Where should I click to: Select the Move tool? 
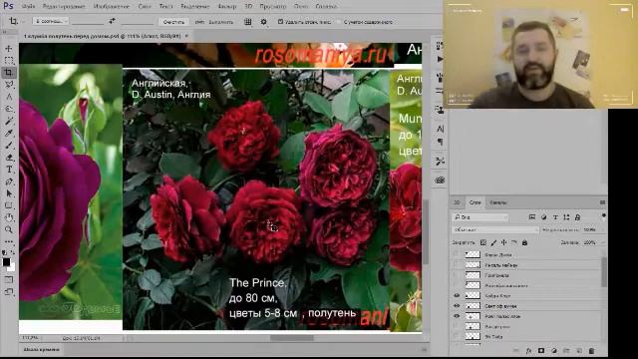(9, 49)
